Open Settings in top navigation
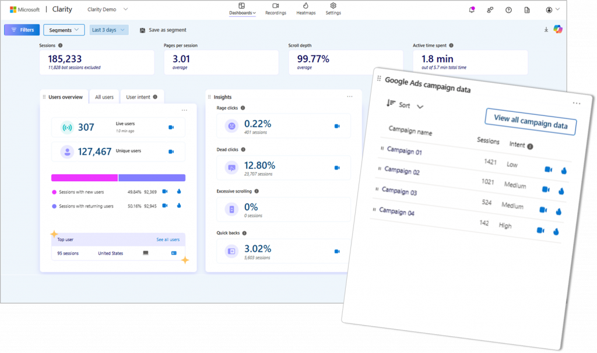The height and width of the screenshot is (353, 597). point(333,9)
